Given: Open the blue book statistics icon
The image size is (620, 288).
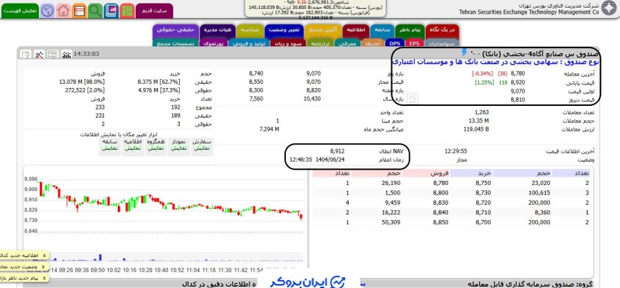Looking at the screenshot, I should (111, 10).
